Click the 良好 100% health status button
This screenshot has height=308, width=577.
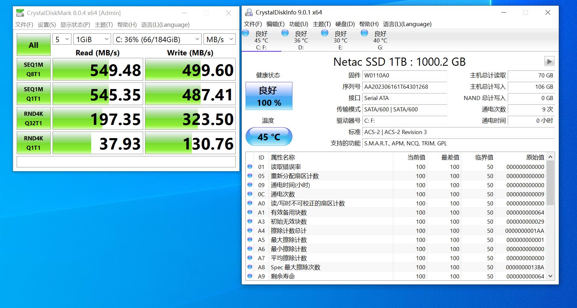click(269, 96)
